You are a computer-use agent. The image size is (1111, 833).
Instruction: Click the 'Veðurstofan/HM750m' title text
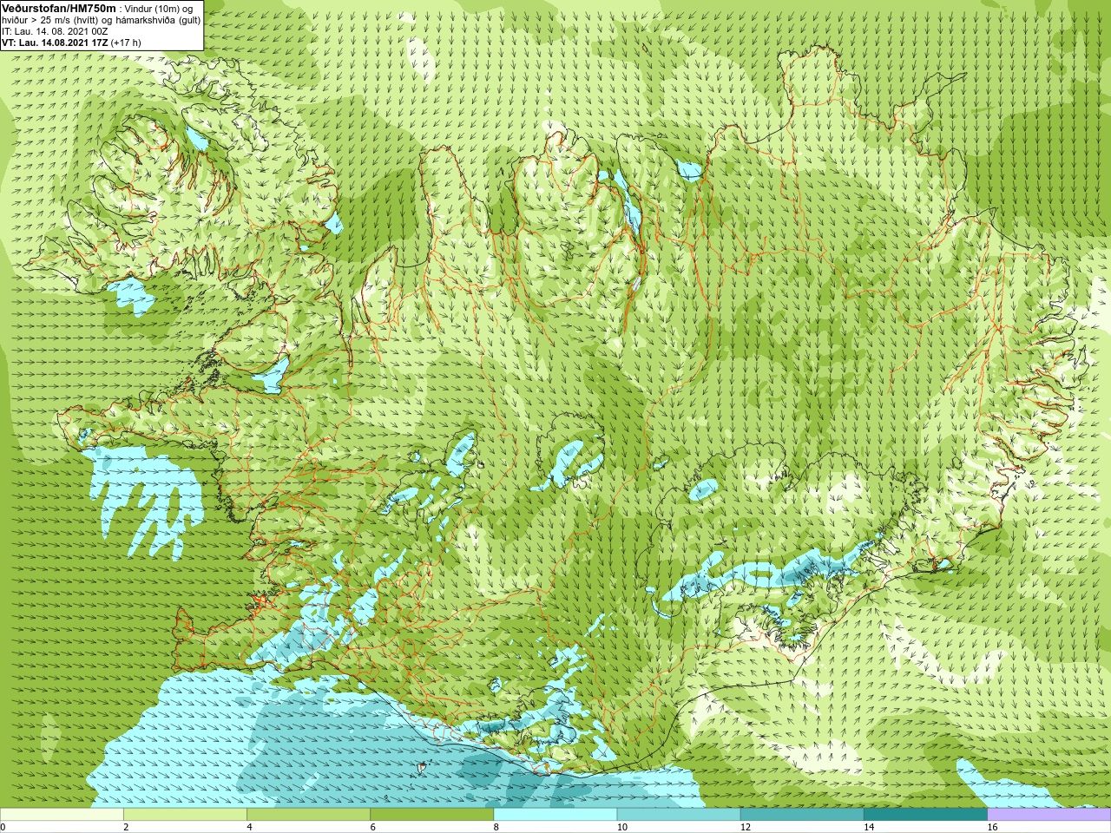tap(58, 8)
